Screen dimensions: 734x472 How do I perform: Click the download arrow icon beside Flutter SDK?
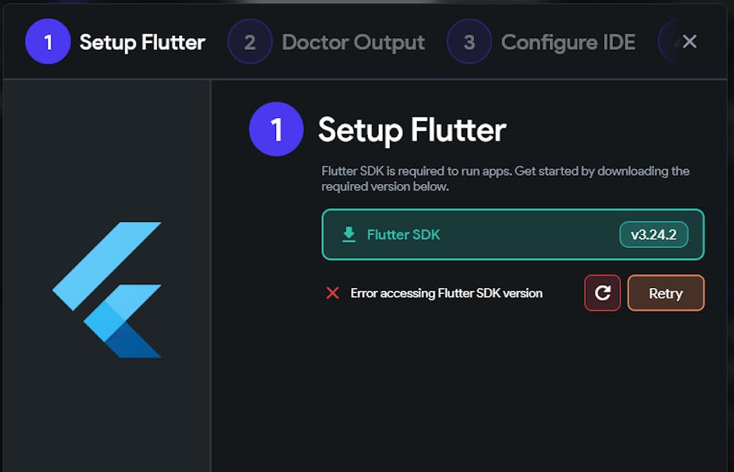(349, 234)
